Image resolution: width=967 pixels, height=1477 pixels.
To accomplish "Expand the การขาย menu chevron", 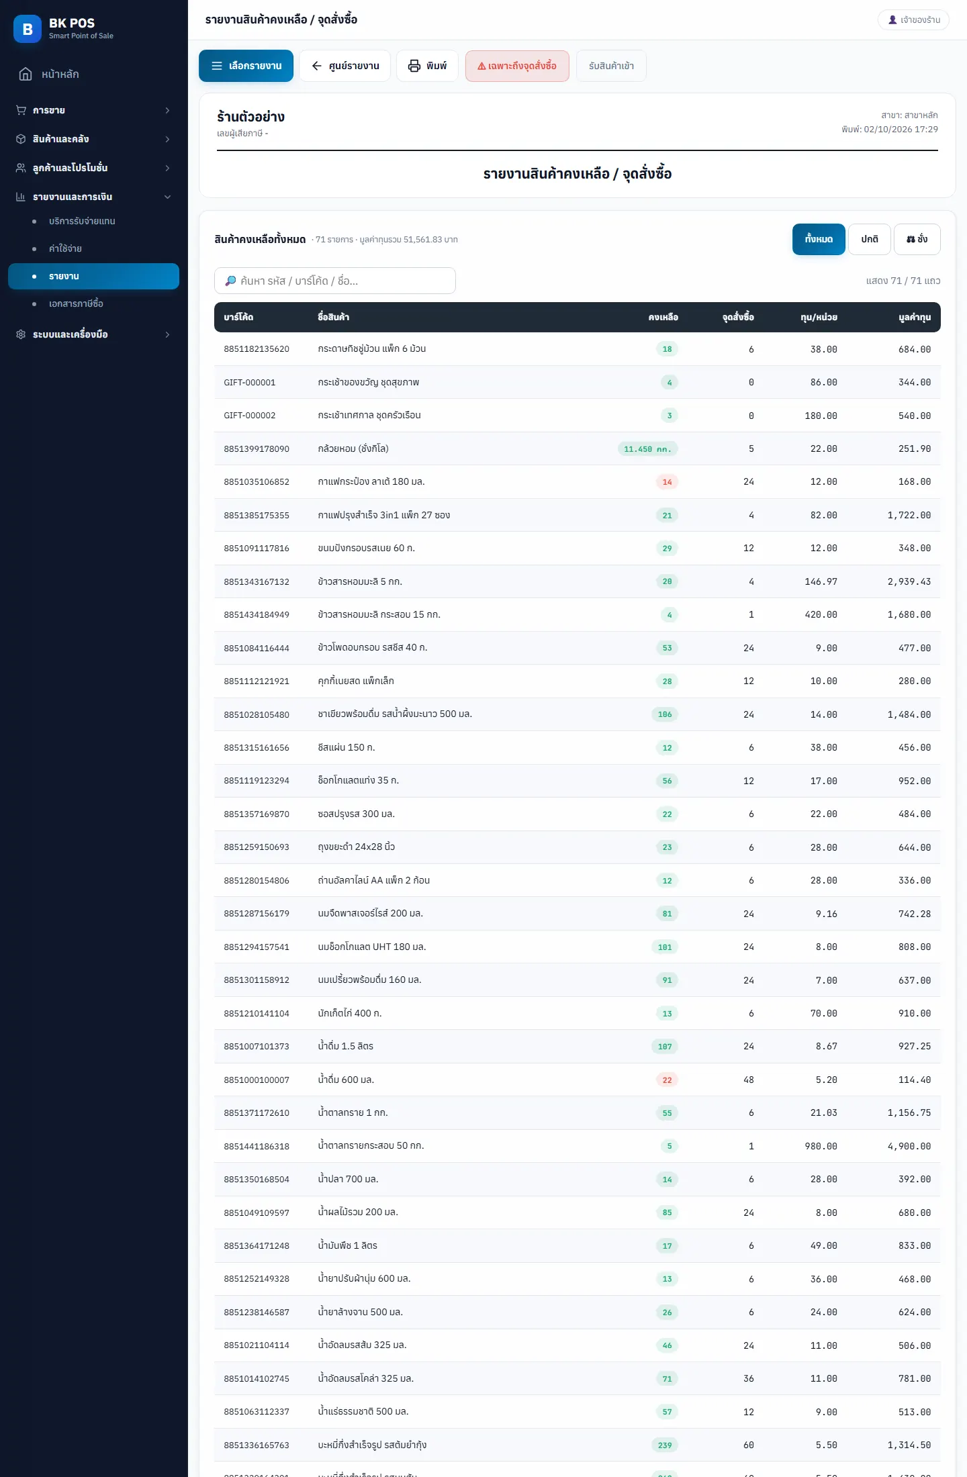I will click(x=167, y=110).
